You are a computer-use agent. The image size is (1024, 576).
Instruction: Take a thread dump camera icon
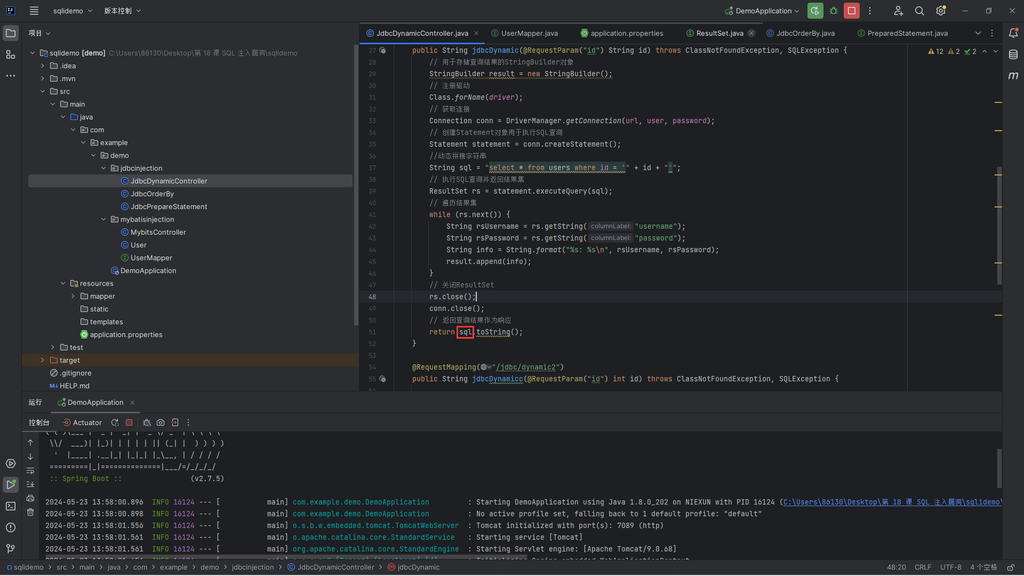click(x=161, y=422)
